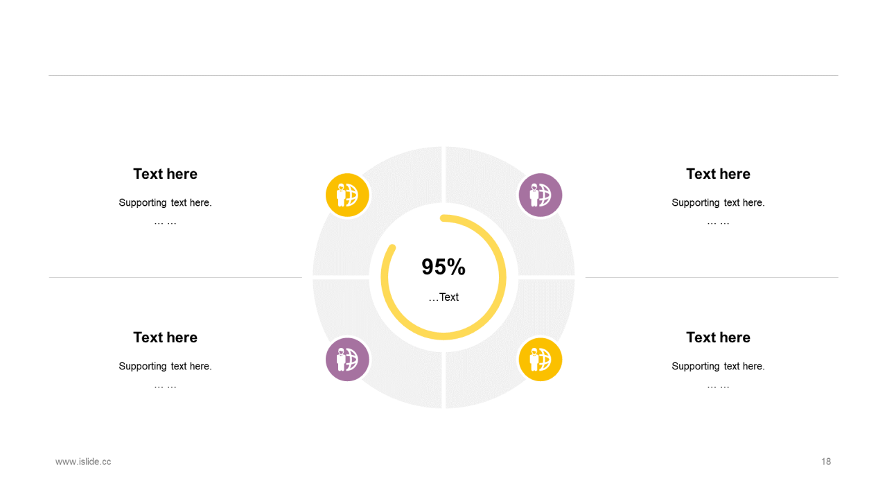
Task: Click the bottom-right yellow globe person icon
Action: coord(541,360)
